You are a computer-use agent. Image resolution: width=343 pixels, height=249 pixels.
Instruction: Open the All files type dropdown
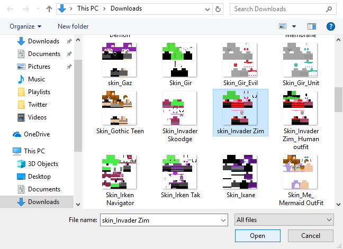tap(284, 220)
